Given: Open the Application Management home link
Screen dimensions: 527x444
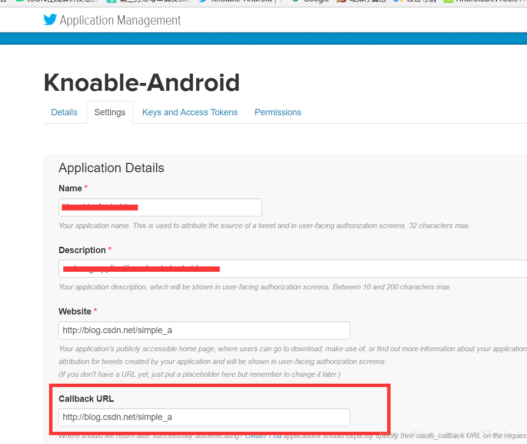Looking at the screenshot, I should 120,20.
